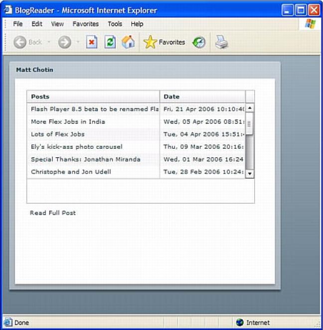Click the Back navigation arrow icon
Screen dimensions: 323x330
(20, 42)
